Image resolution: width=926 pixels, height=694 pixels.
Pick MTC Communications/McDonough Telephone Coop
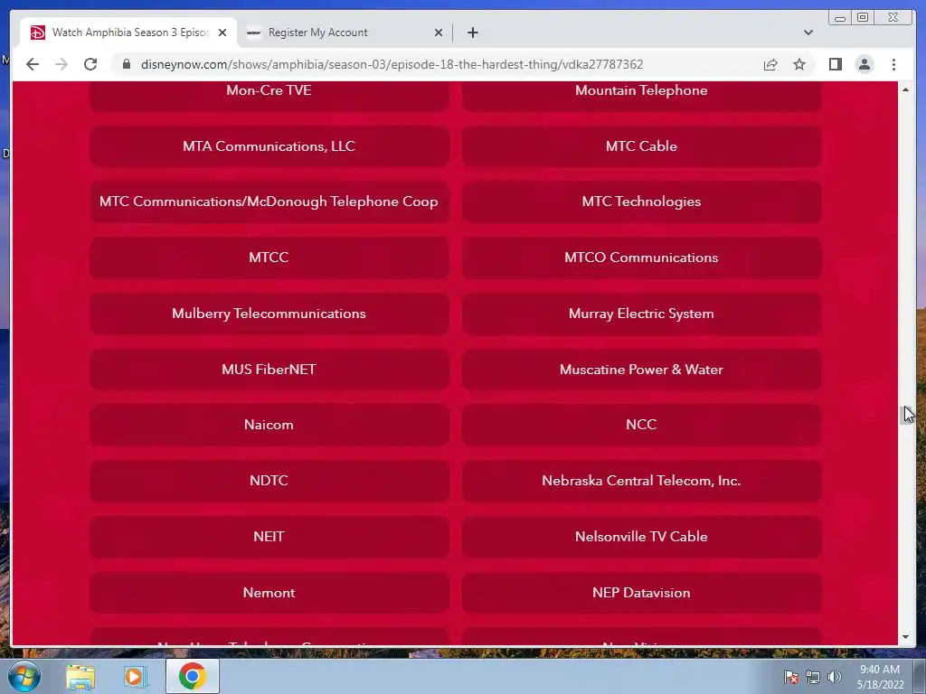269,202
